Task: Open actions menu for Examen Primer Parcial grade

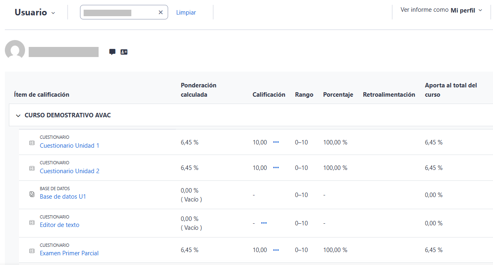Action: pos(276,250)
